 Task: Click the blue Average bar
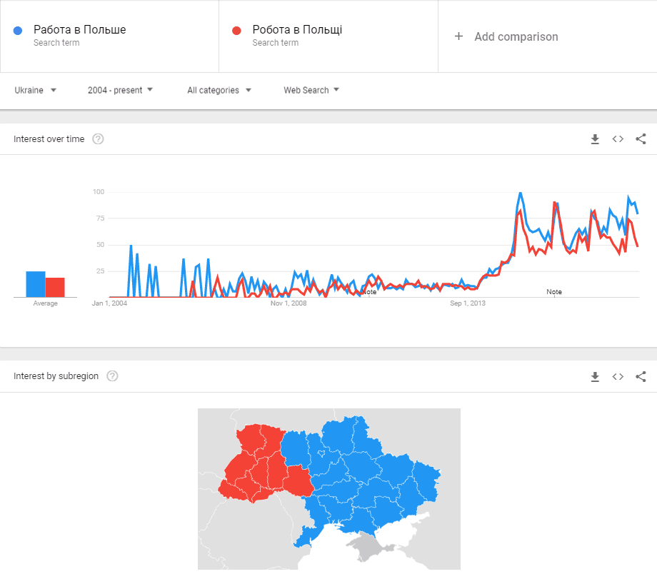click(x=36, y=284)
